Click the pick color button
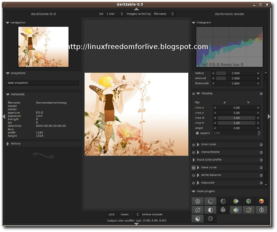Screen dimensions: 277x232 coord(111,214)
